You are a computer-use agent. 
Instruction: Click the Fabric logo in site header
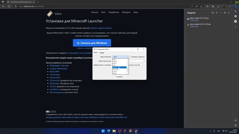pyautogui.click(x=50, y=14)
